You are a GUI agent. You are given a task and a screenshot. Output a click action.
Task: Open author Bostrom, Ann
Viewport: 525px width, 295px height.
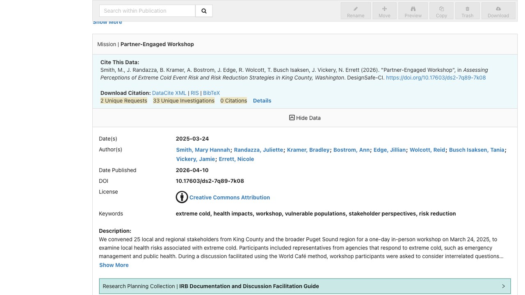pyautogui.click(x=352, y=150)
